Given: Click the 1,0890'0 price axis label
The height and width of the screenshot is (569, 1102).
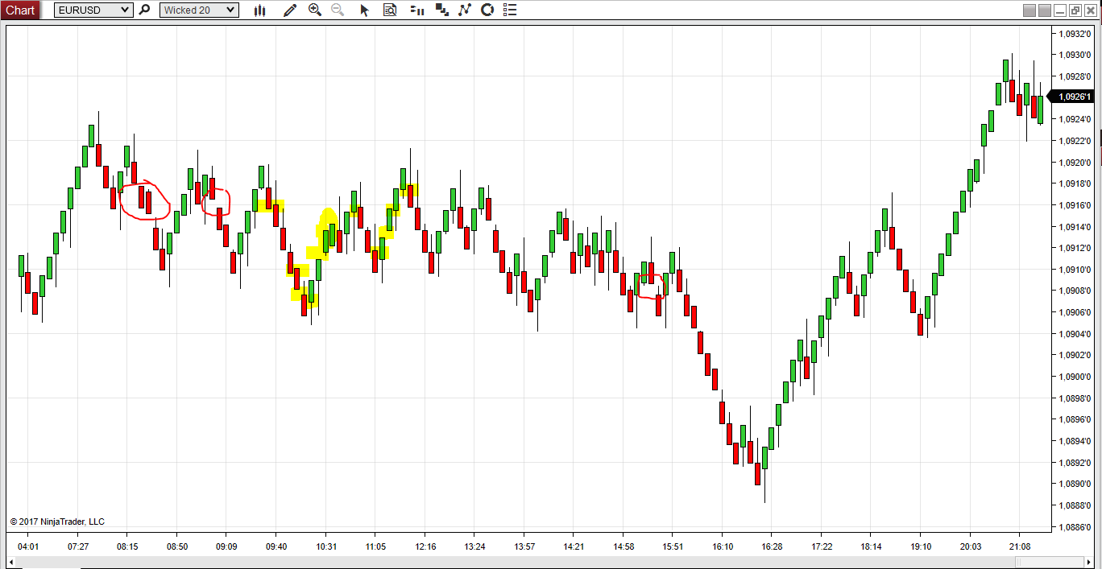Looking at the screenshot, I should pyautogui.click(x=1075, y=484).
